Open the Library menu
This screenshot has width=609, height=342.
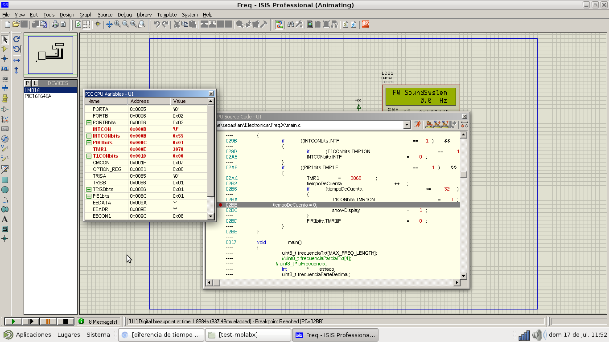click(144, 15)
